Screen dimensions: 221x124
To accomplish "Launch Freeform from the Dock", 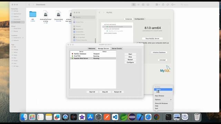I will pyautogui.click(x=57, y=117).
